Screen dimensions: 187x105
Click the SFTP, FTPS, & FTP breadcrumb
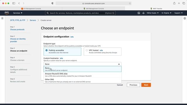click(18, 20)
